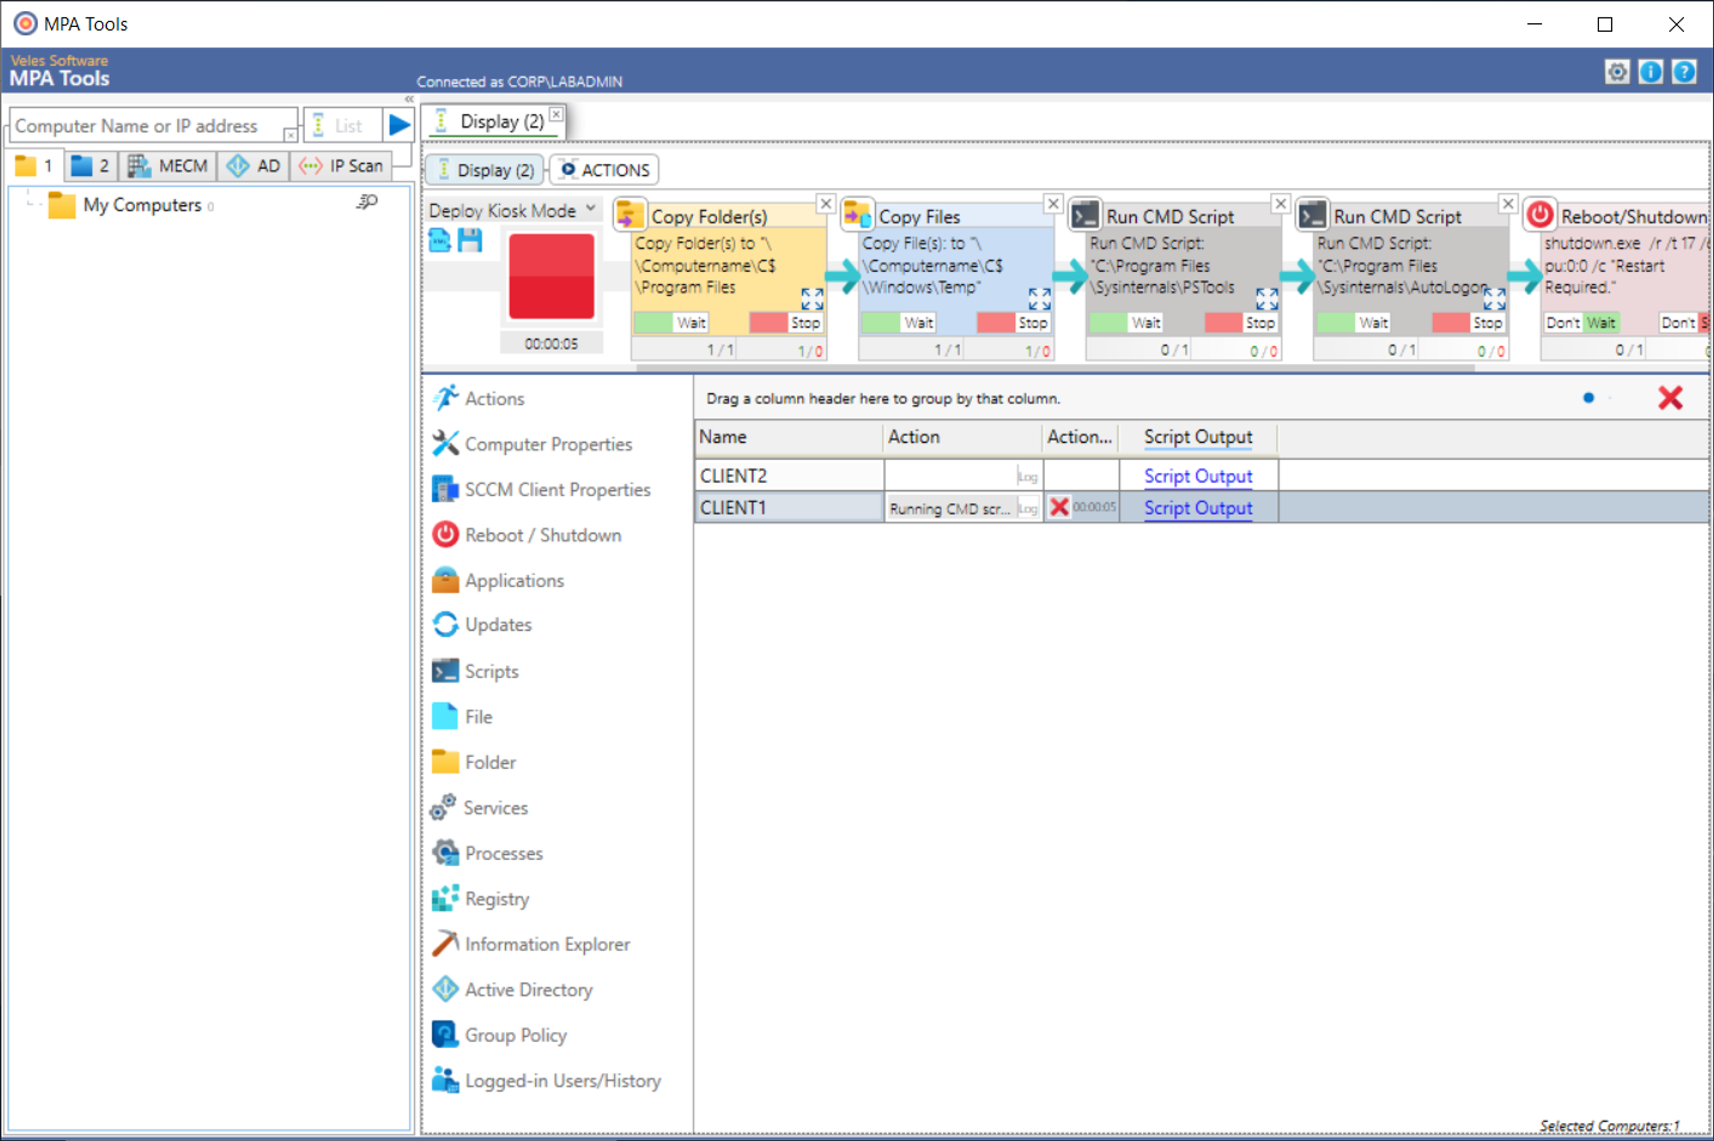Image resolution: width=1714 pixels, height=1141 pixels.
Task: Click the AutoLogon Run CMD Script terminal icon
Action: click(x=1311, y=216)
